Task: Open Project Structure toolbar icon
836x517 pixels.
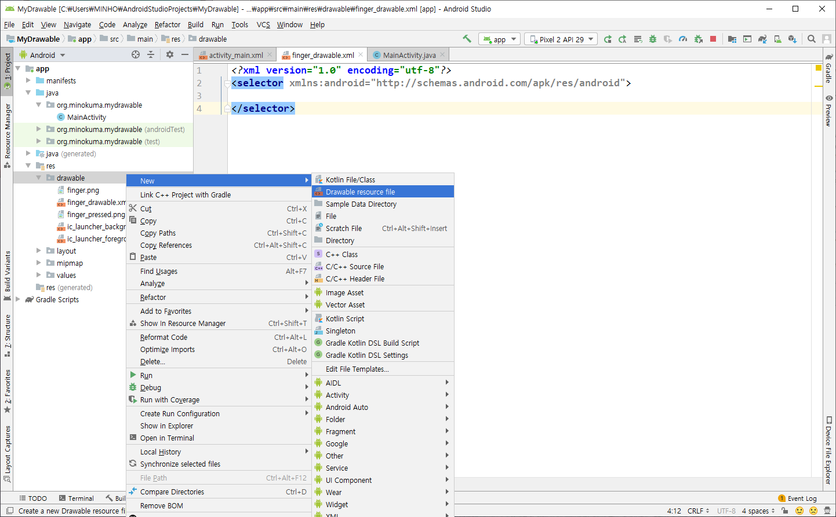Action: click(732, 39)
